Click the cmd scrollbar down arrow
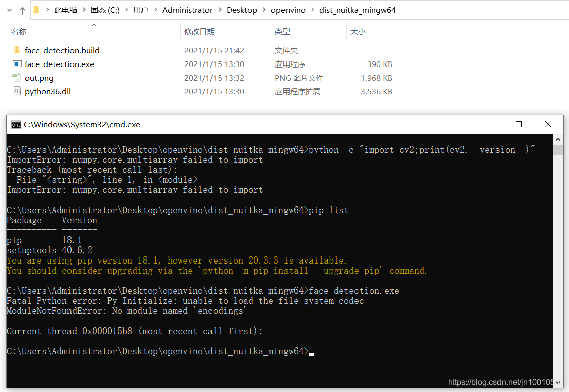Image resolution: width=569 pixels, height=392 pixels. point(558,382)
